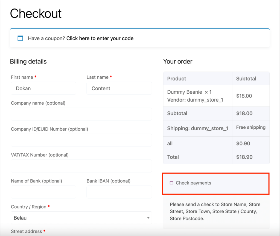The image size is (280, 236).
Task: Click the 'Country / Region' label
Action: click(x=28, y=207)
